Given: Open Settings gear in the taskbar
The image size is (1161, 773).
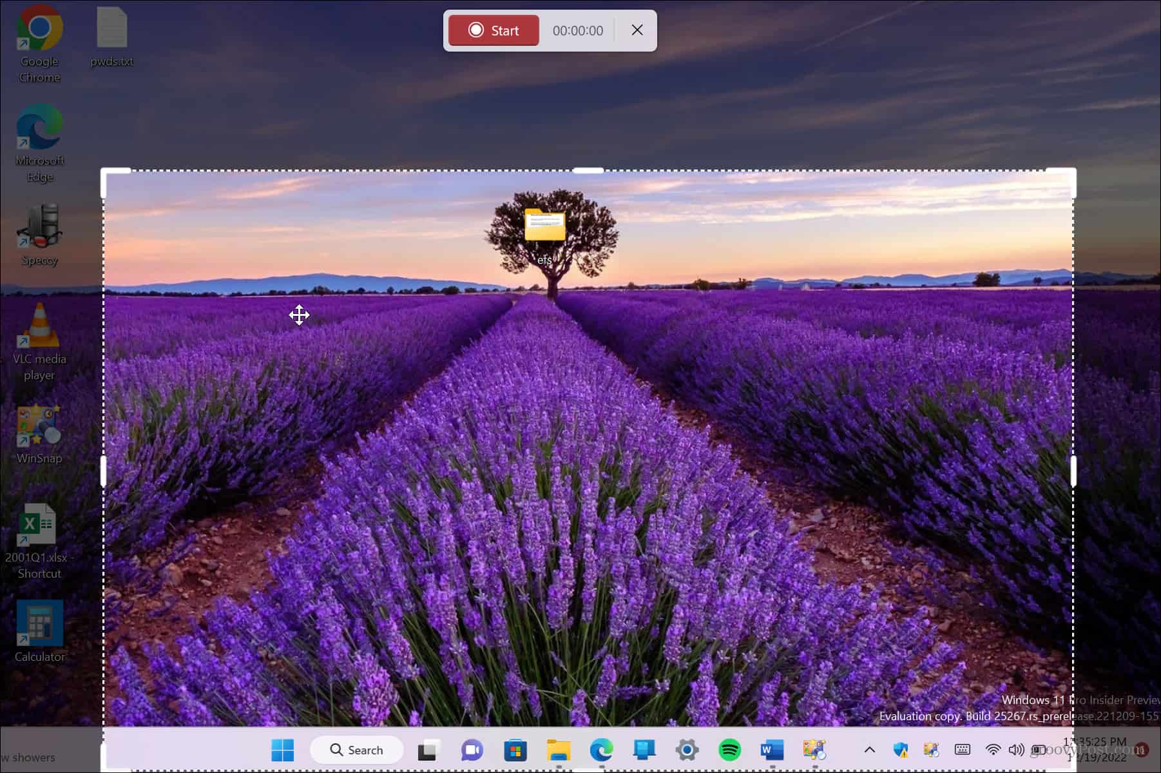Looking at the screenshot, I should tap(687, 750).
